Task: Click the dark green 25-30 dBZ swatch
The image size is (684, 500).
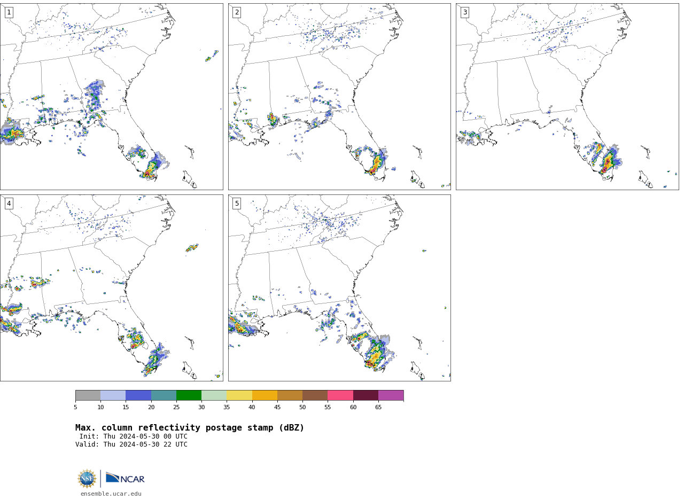Action: click(x=189, y=395)
